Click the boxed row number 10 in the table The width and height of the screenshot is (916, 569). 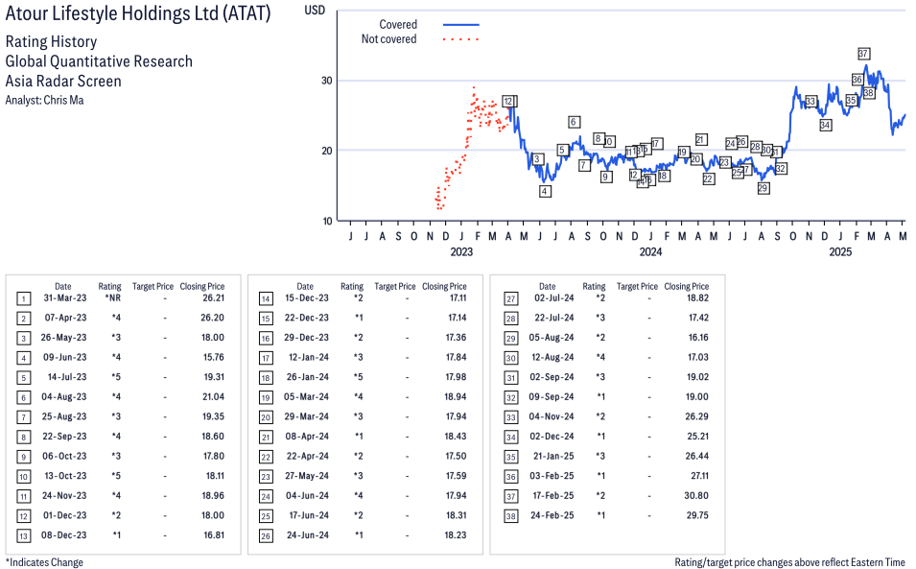23,477
